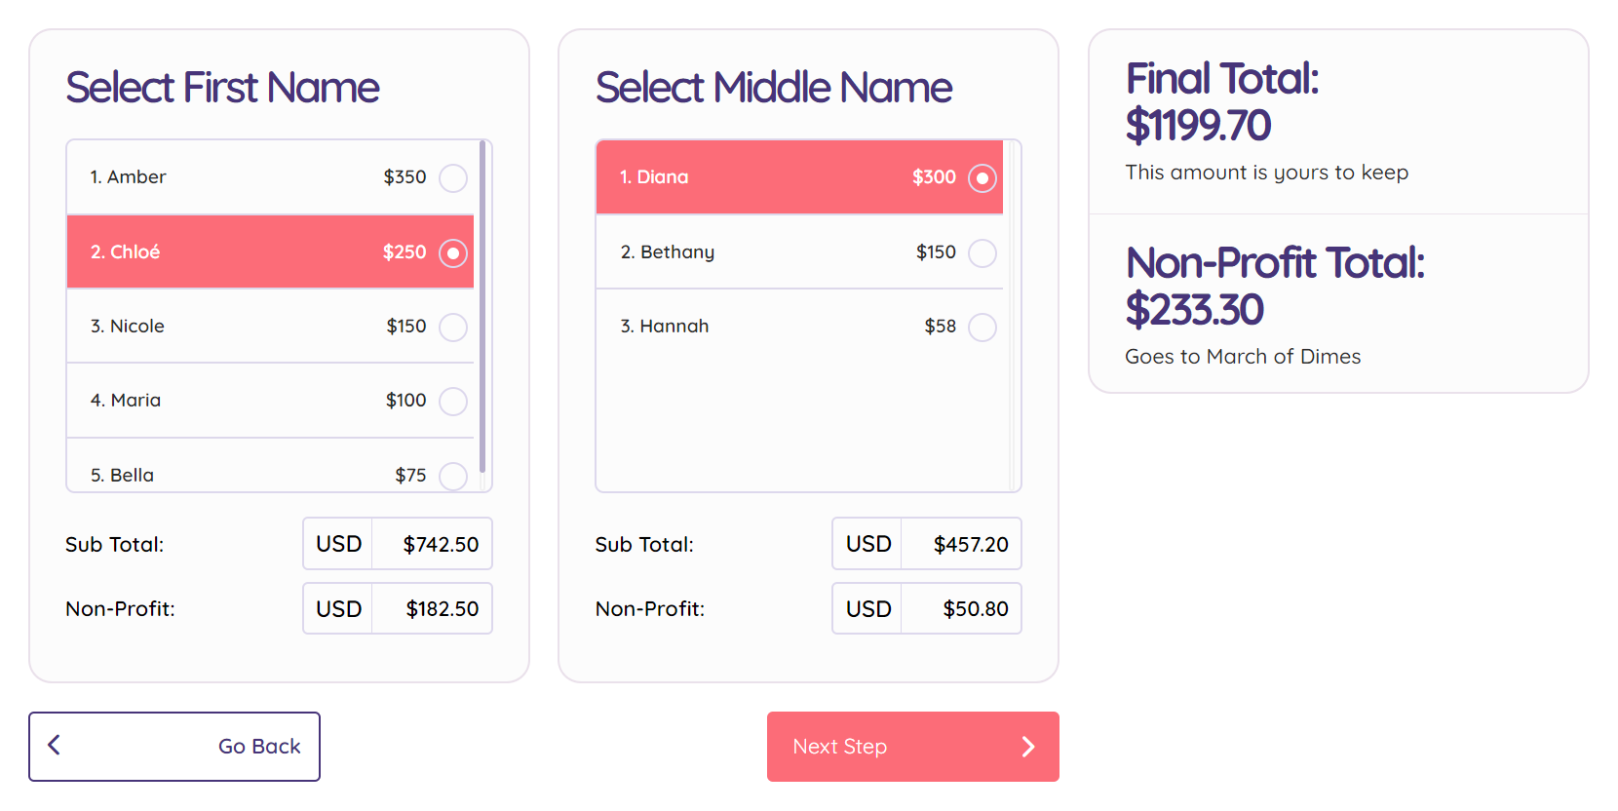Screen dimensions: 1618x811
Task: Click the left chevron icon in Go Back
Action: click(x=54, y=746)
